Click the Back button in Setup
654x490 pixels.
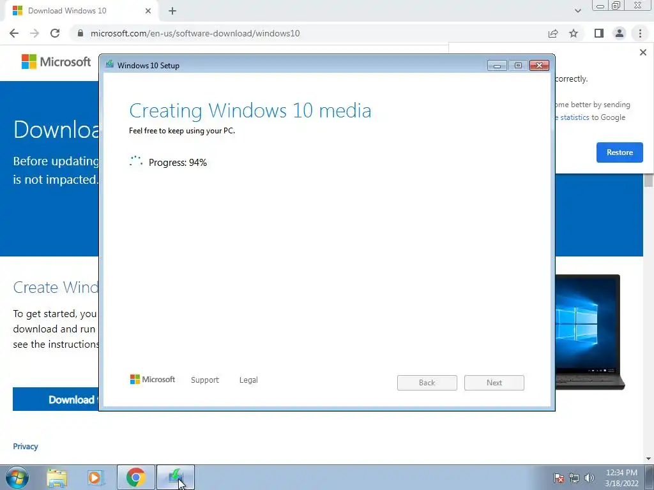[x=427, y=383]
